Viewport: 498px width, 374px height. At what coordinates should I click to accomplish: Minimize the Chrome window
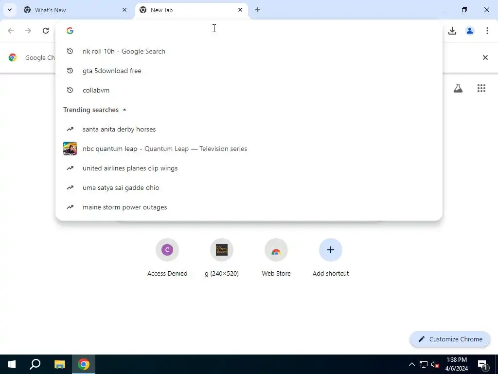tap(442, 10)
